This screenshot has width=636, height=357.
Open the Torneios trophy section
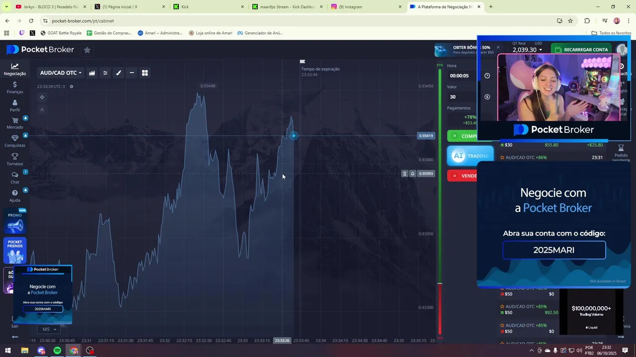15,160
